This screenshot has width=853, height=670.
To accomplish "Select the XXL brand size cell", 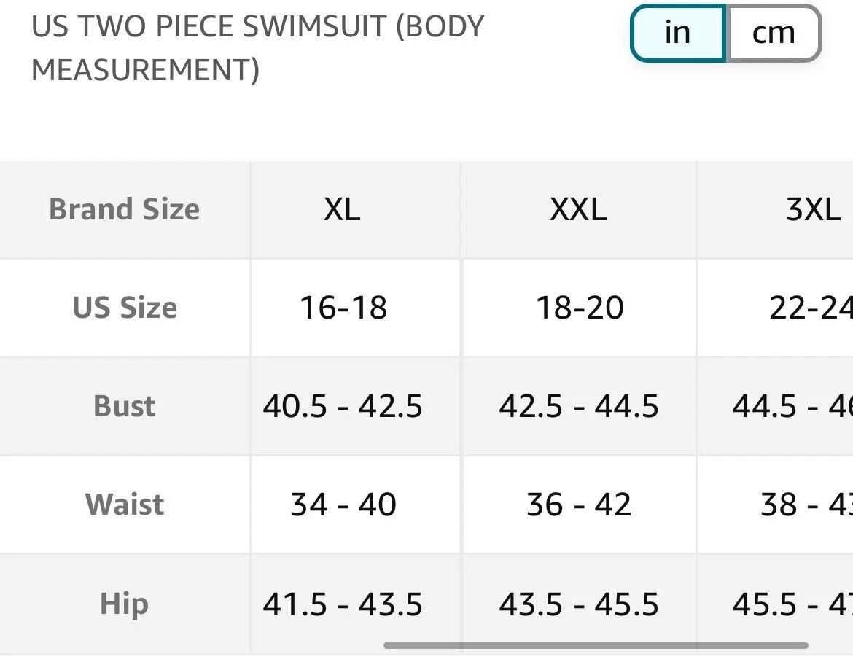I will (579, 209).
